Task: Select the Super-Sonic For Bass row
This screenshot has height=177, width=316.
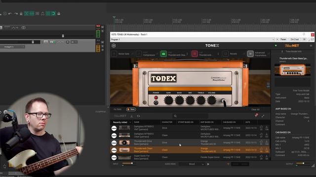Action: coord(190,157)
